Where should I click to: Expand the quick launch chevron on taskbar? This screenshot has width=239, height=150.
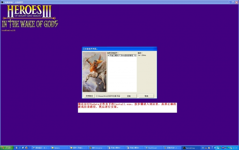click(30, 147)
